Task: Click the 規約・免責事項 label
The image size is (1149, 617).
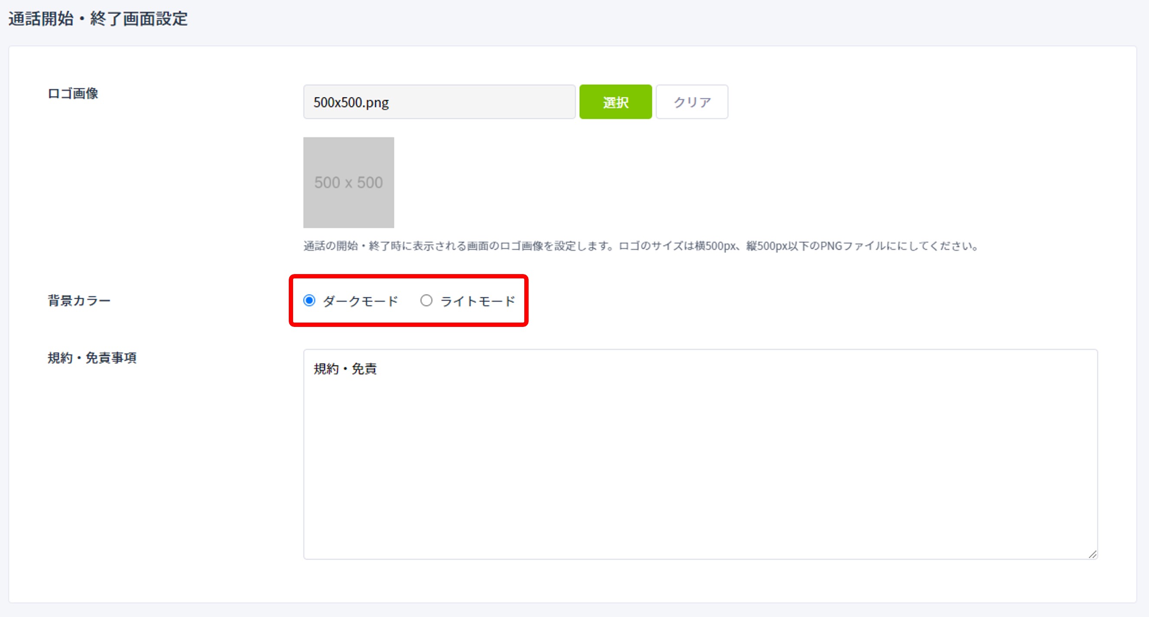Action: point(92,358)
